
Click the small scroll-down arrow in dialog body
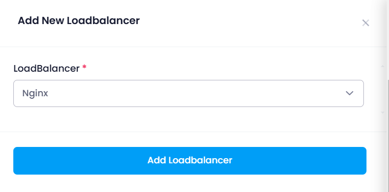point(382,112)
